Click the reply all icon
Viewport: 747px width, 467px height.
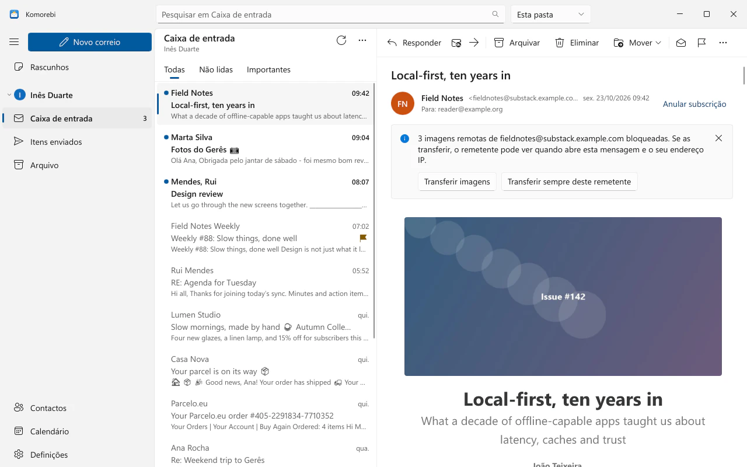click(x=456, y=43)
